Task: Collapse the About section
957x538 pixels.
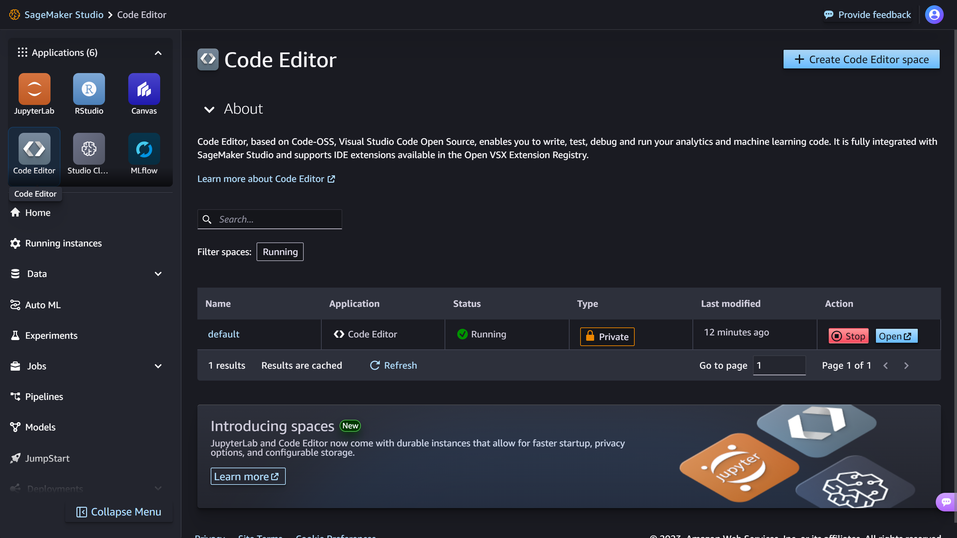Action: pyautogui.click(x=209, y=109)
